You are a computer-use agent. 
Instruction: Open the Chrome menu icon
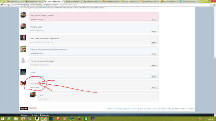tap(214, 5)
